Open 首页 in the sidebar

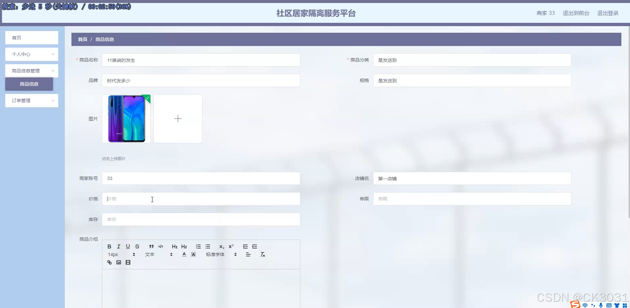[x=32, y=38]
